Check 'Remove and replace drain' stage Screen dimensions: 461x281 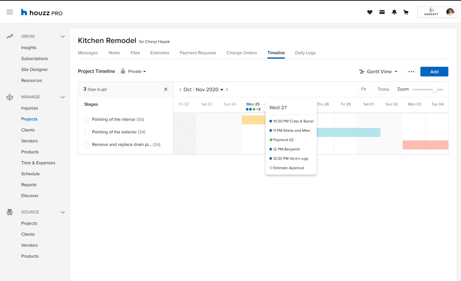point(87,145)
